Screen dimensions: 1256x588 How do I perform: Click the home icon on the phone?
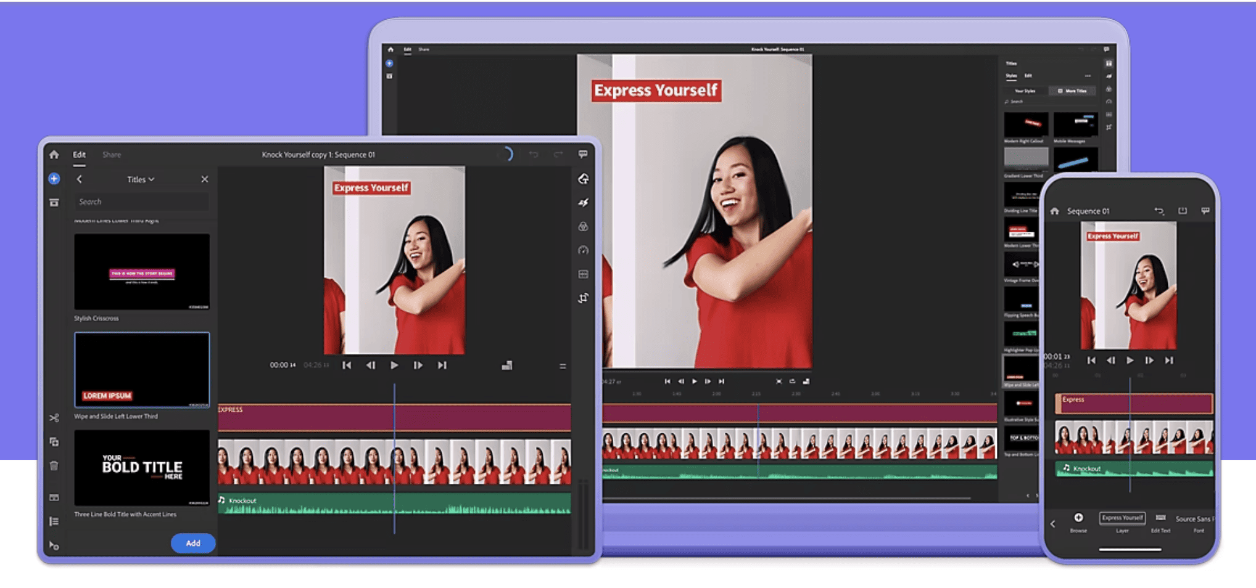(1055, 211)
